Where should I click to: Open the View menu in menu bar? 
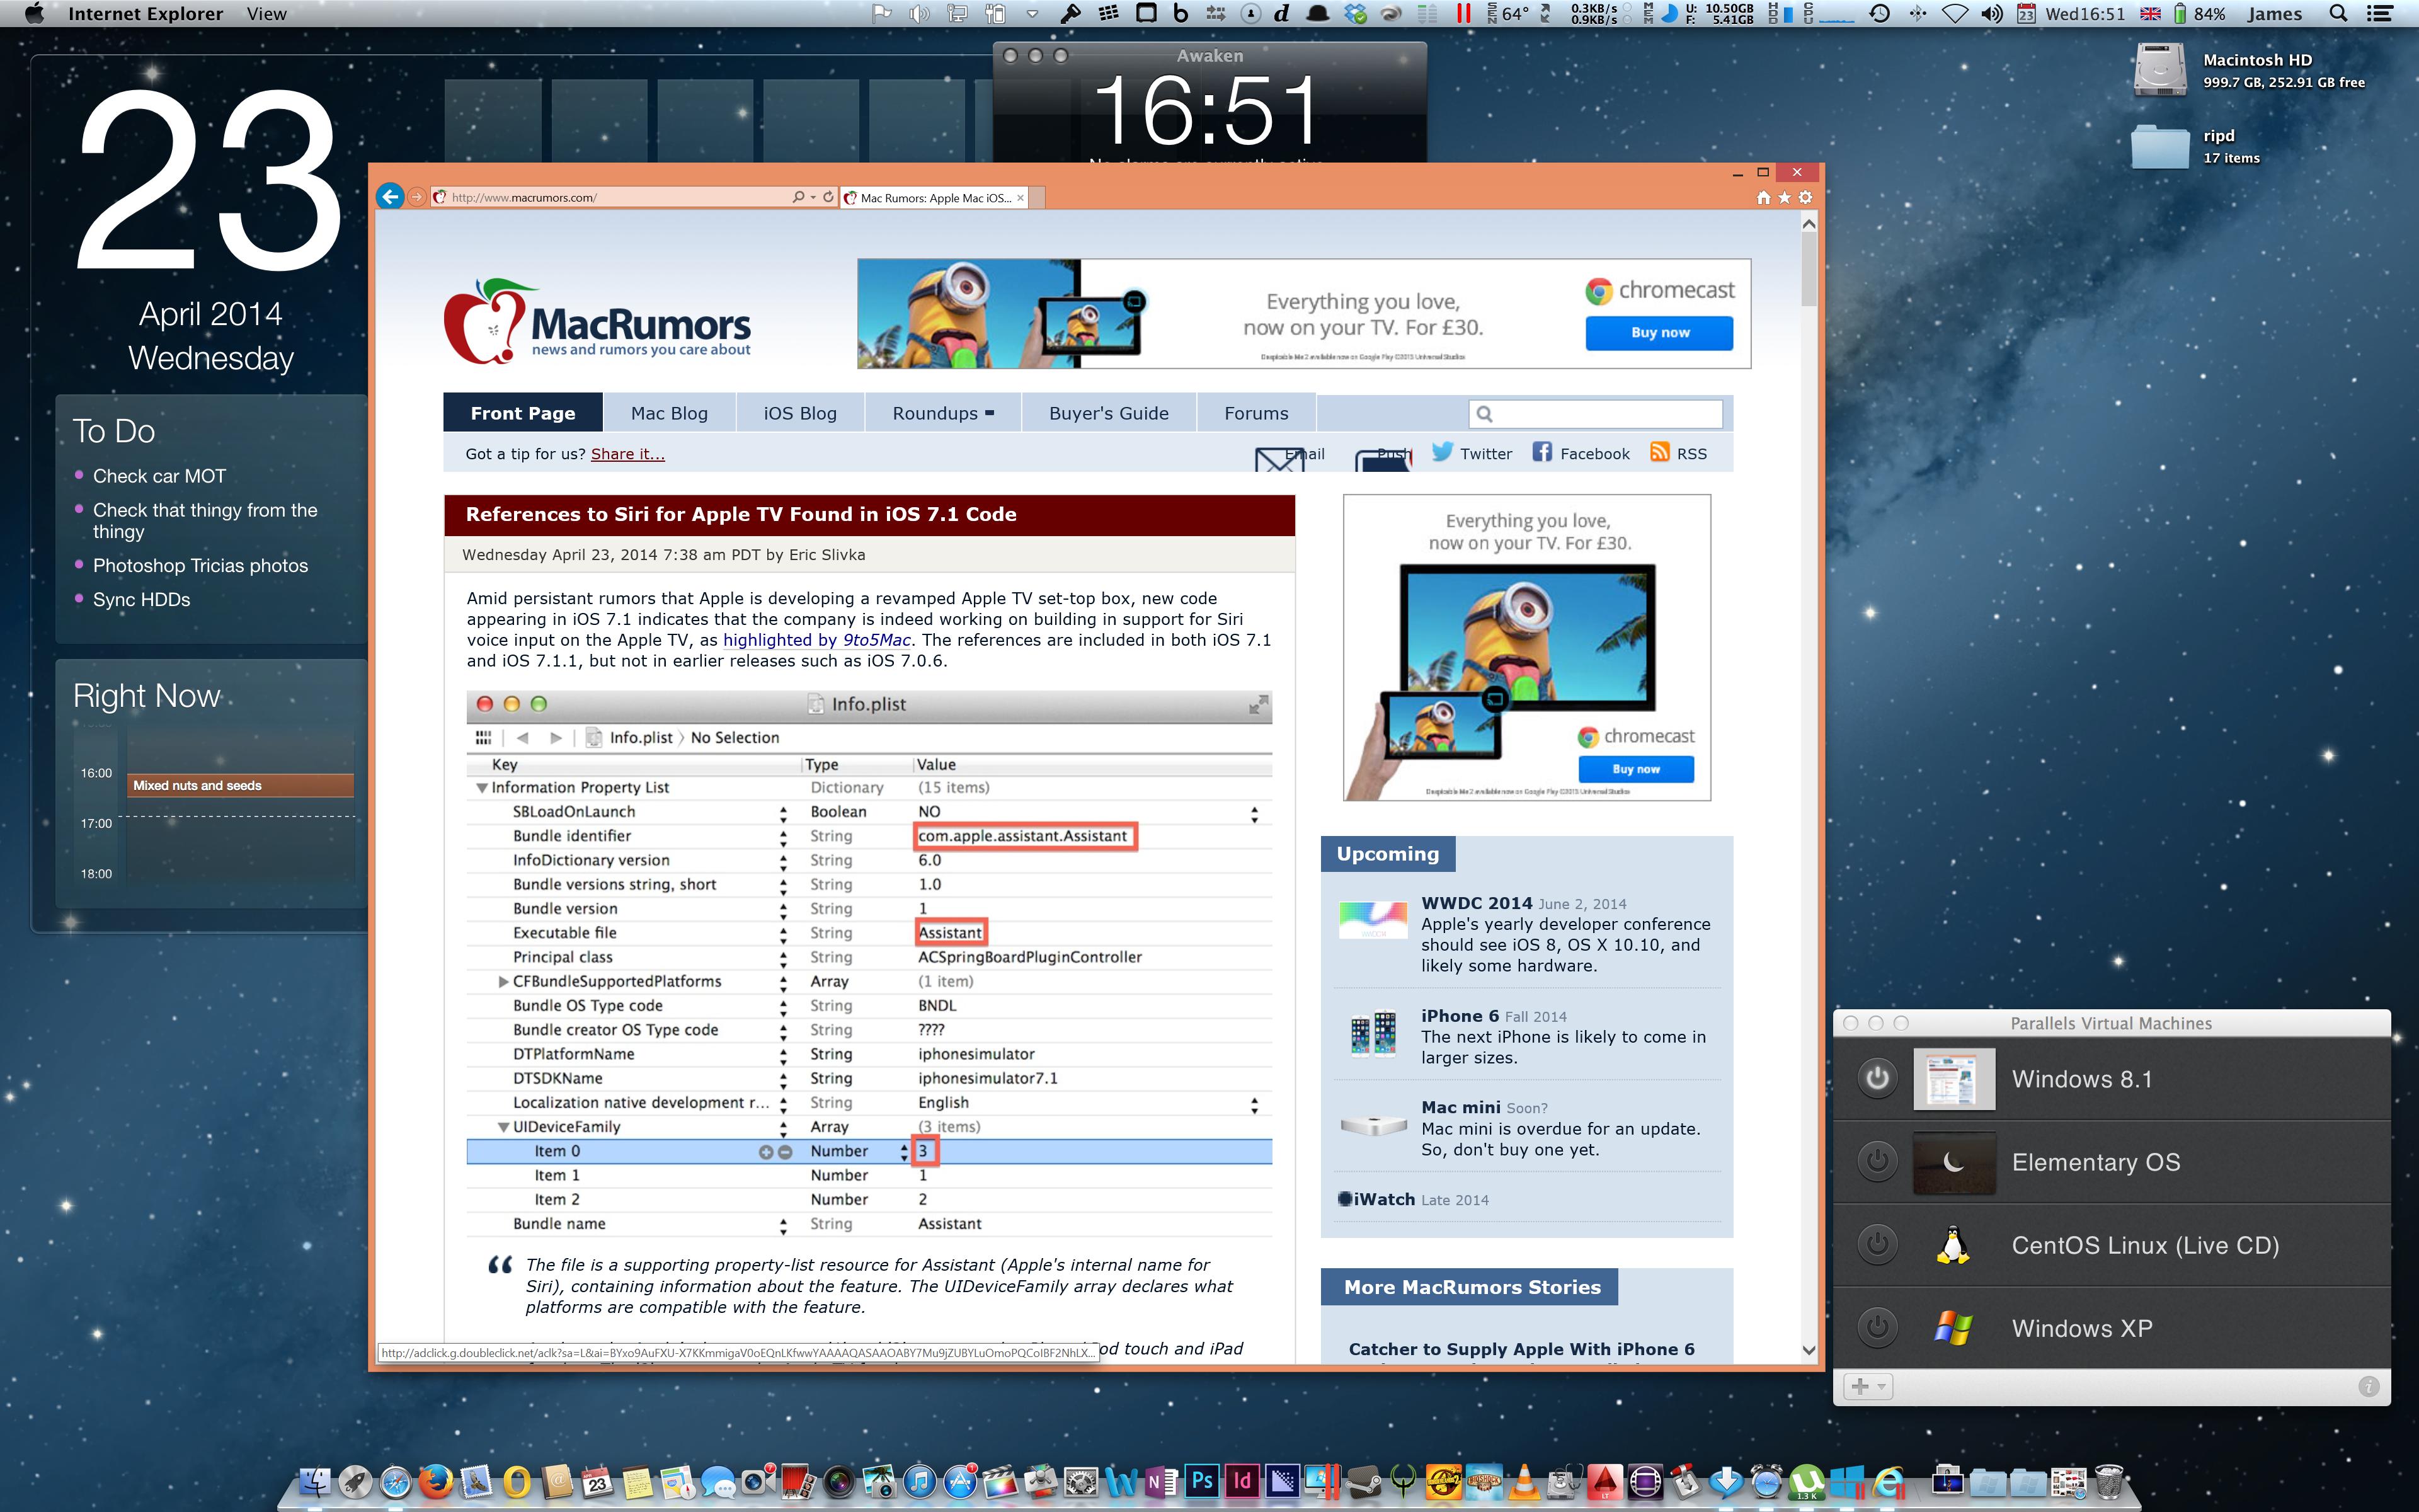[266, 14]
